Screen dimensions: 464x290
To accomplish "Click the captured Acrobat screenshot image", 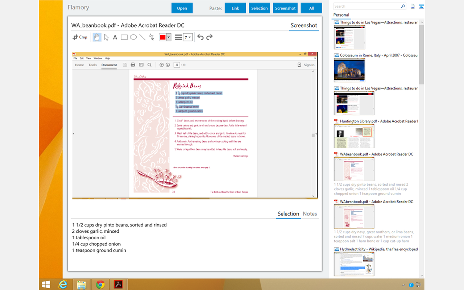I will 195,125.
